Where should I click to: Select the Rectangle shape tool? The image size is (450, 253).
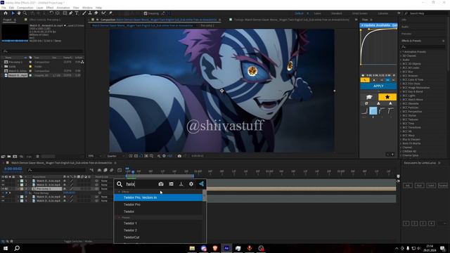65,13
